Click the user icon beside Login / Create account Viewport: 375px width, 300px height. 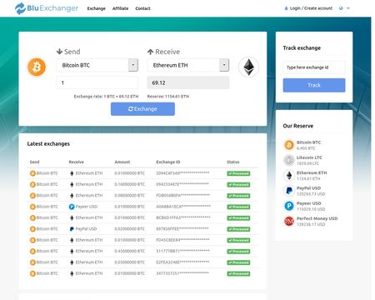(286, 8)
